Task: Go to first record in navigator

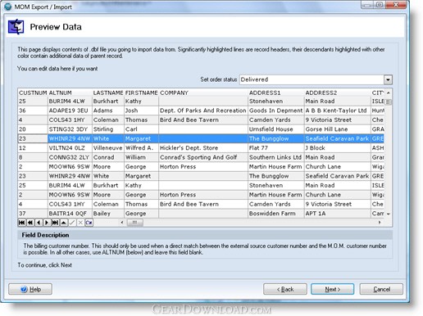Action: coord(21,223)
